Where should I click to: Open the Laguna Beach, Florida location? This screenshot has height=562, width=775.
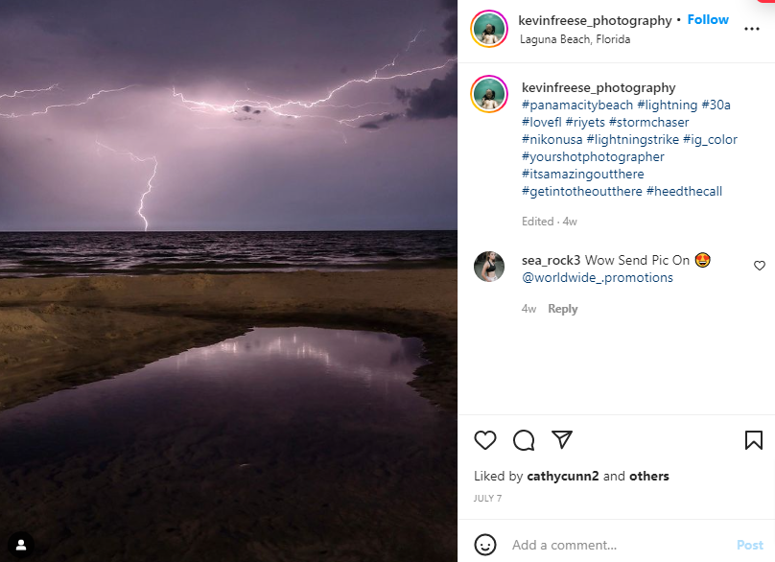[x=575, y=39]
